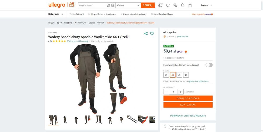Open notifications bell icon
263x132 pixels.
click(183, 5)
